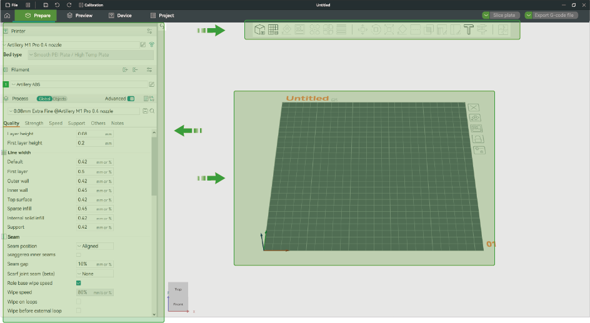Image resolution: width=590 pixels, height=323 pixels.
Task: Open the Slice plate dropdown arrow
Action: point(486,16)
